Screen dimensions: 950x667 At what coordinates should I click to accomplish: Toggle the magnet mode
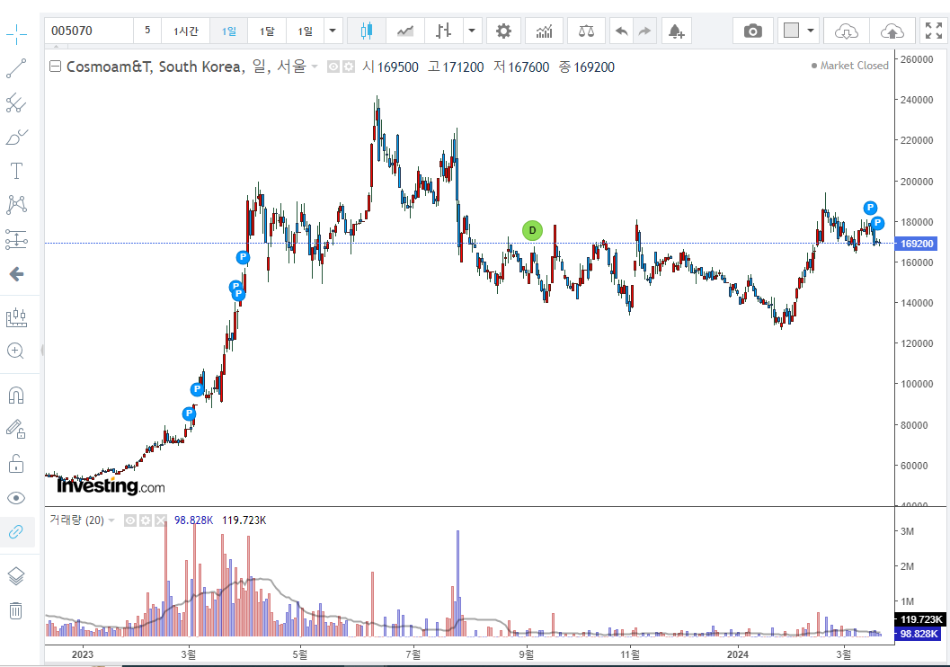coord(16,396)
